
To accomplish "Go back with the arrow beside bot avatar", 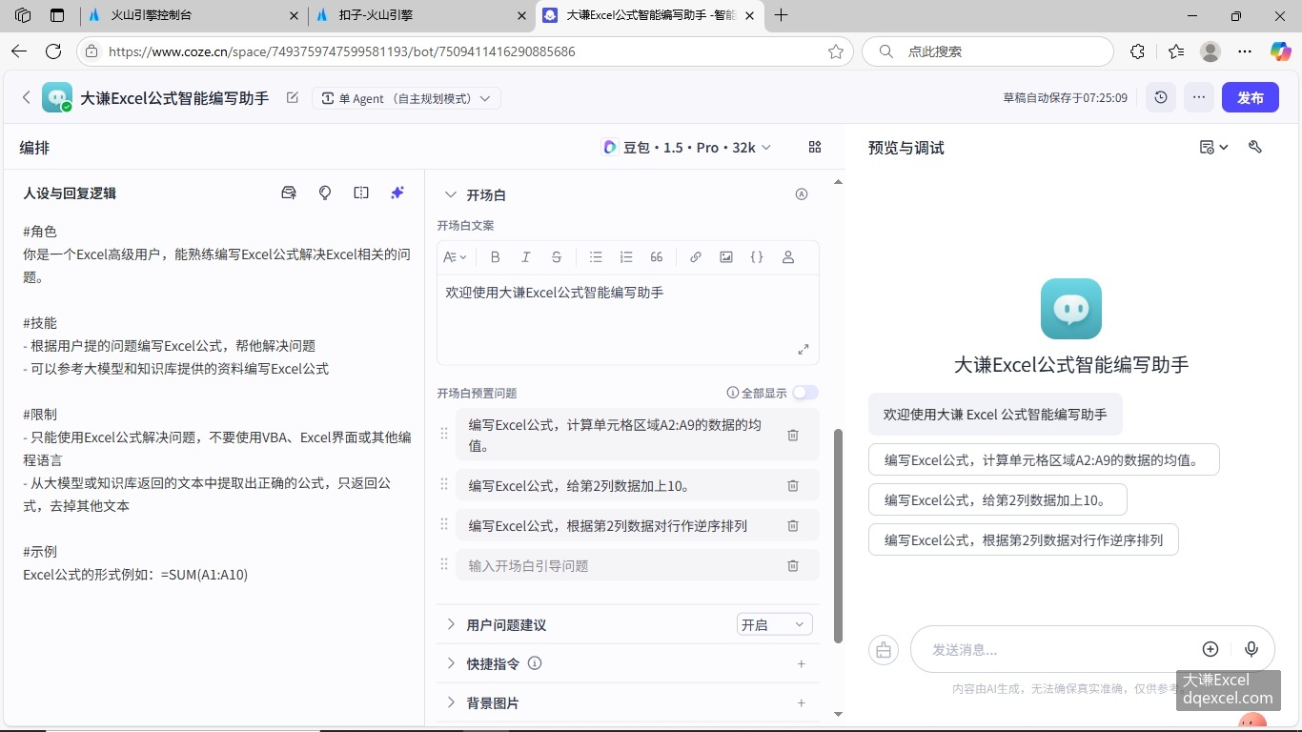I will 27,97.
